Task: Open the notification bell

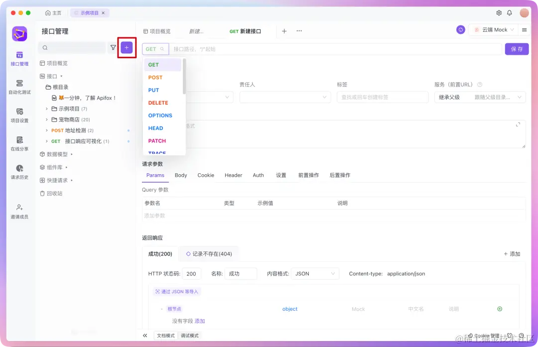Action: click(x=510, y=13)
